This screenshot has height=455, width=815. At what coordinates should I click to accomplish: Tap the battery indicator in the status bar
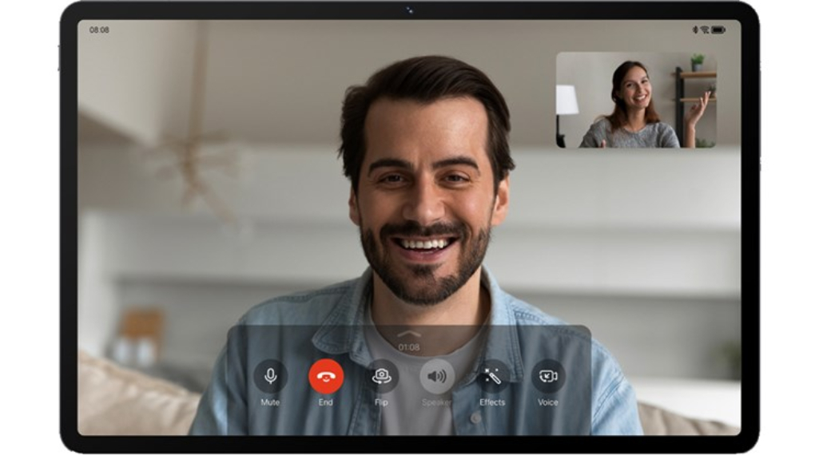[x=718, y=30]
